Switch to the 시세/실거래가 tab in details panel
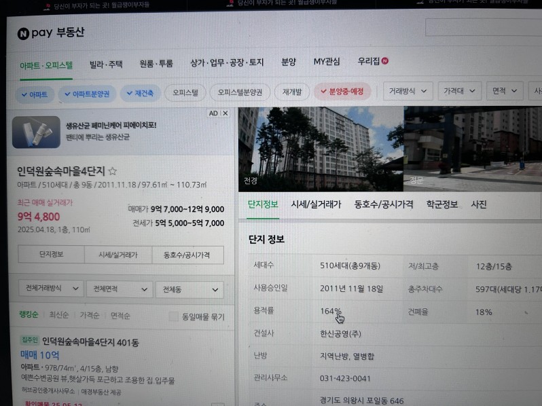 [x=316, y=204]
